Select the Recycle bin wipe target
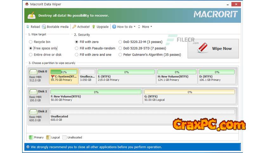The image size is (265, 153). [31, 42]
